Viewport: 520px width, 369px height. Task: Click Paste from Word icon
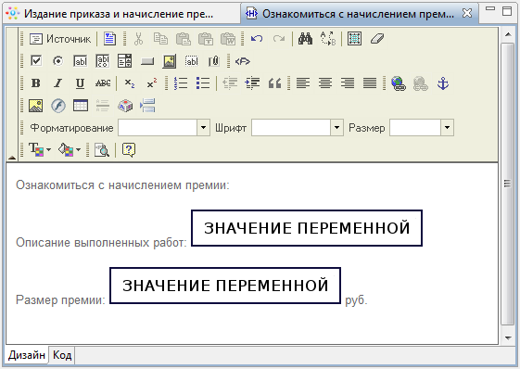[228, 39]
